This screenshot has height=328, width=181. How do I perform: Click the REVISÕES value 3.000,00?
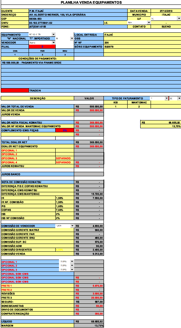(x=89, y=293)
